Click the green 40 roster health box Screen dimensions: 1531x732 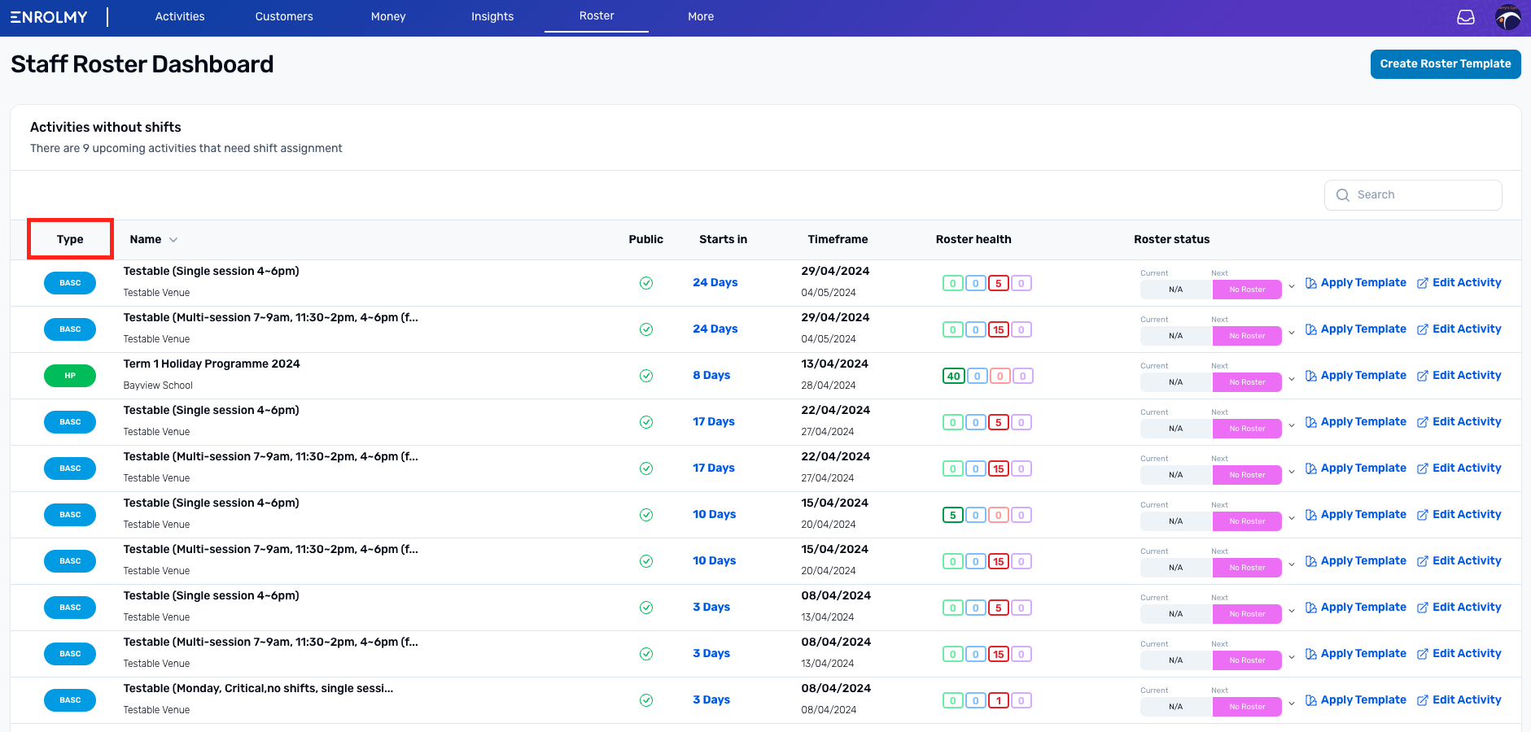pos(953,376)
